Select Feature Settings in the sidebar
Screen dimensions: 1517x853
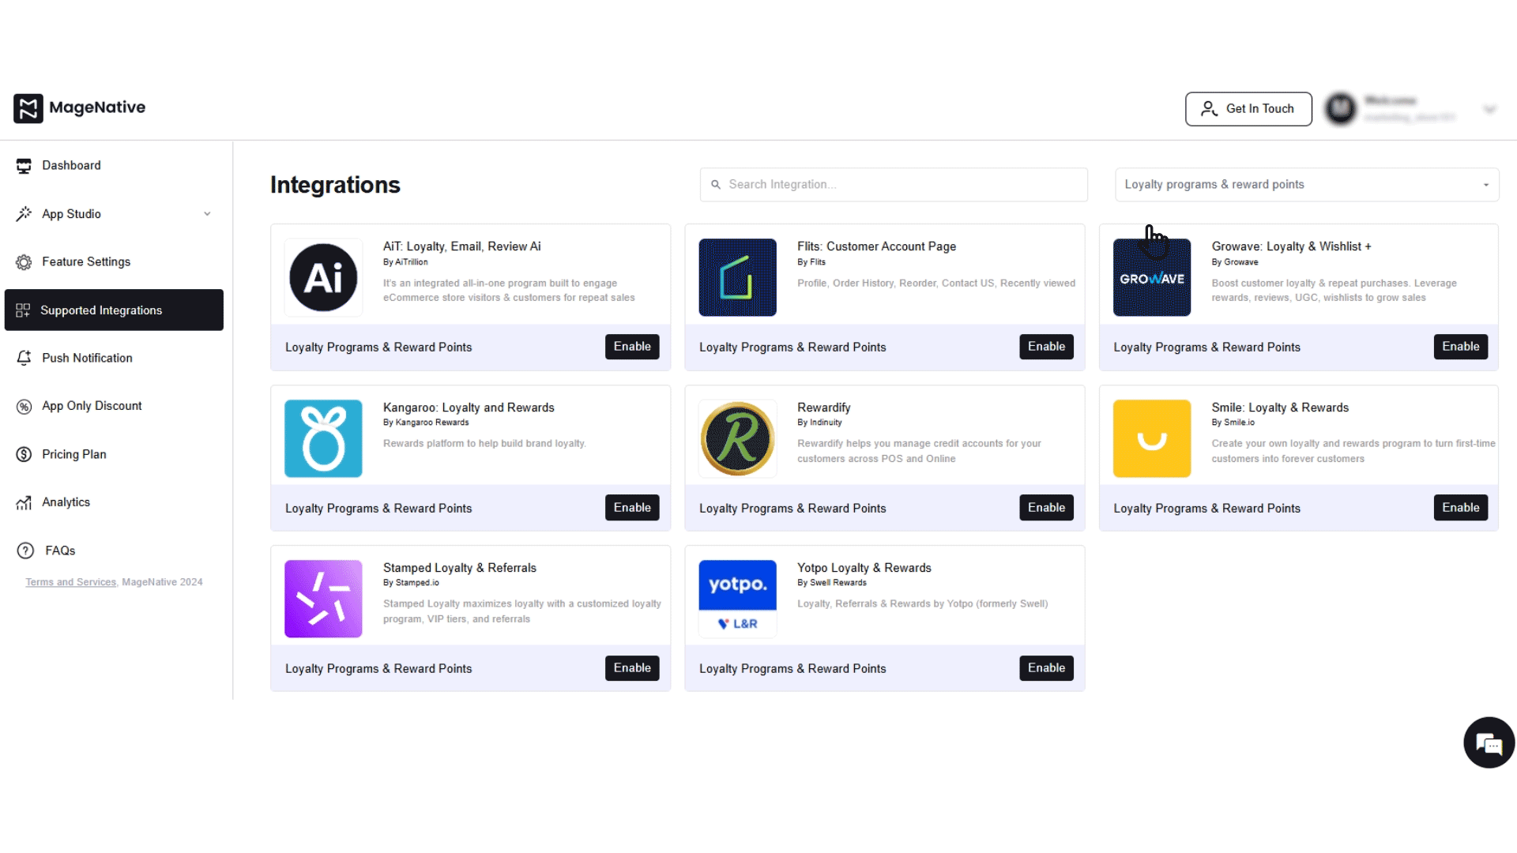click(x=85, y=261)
